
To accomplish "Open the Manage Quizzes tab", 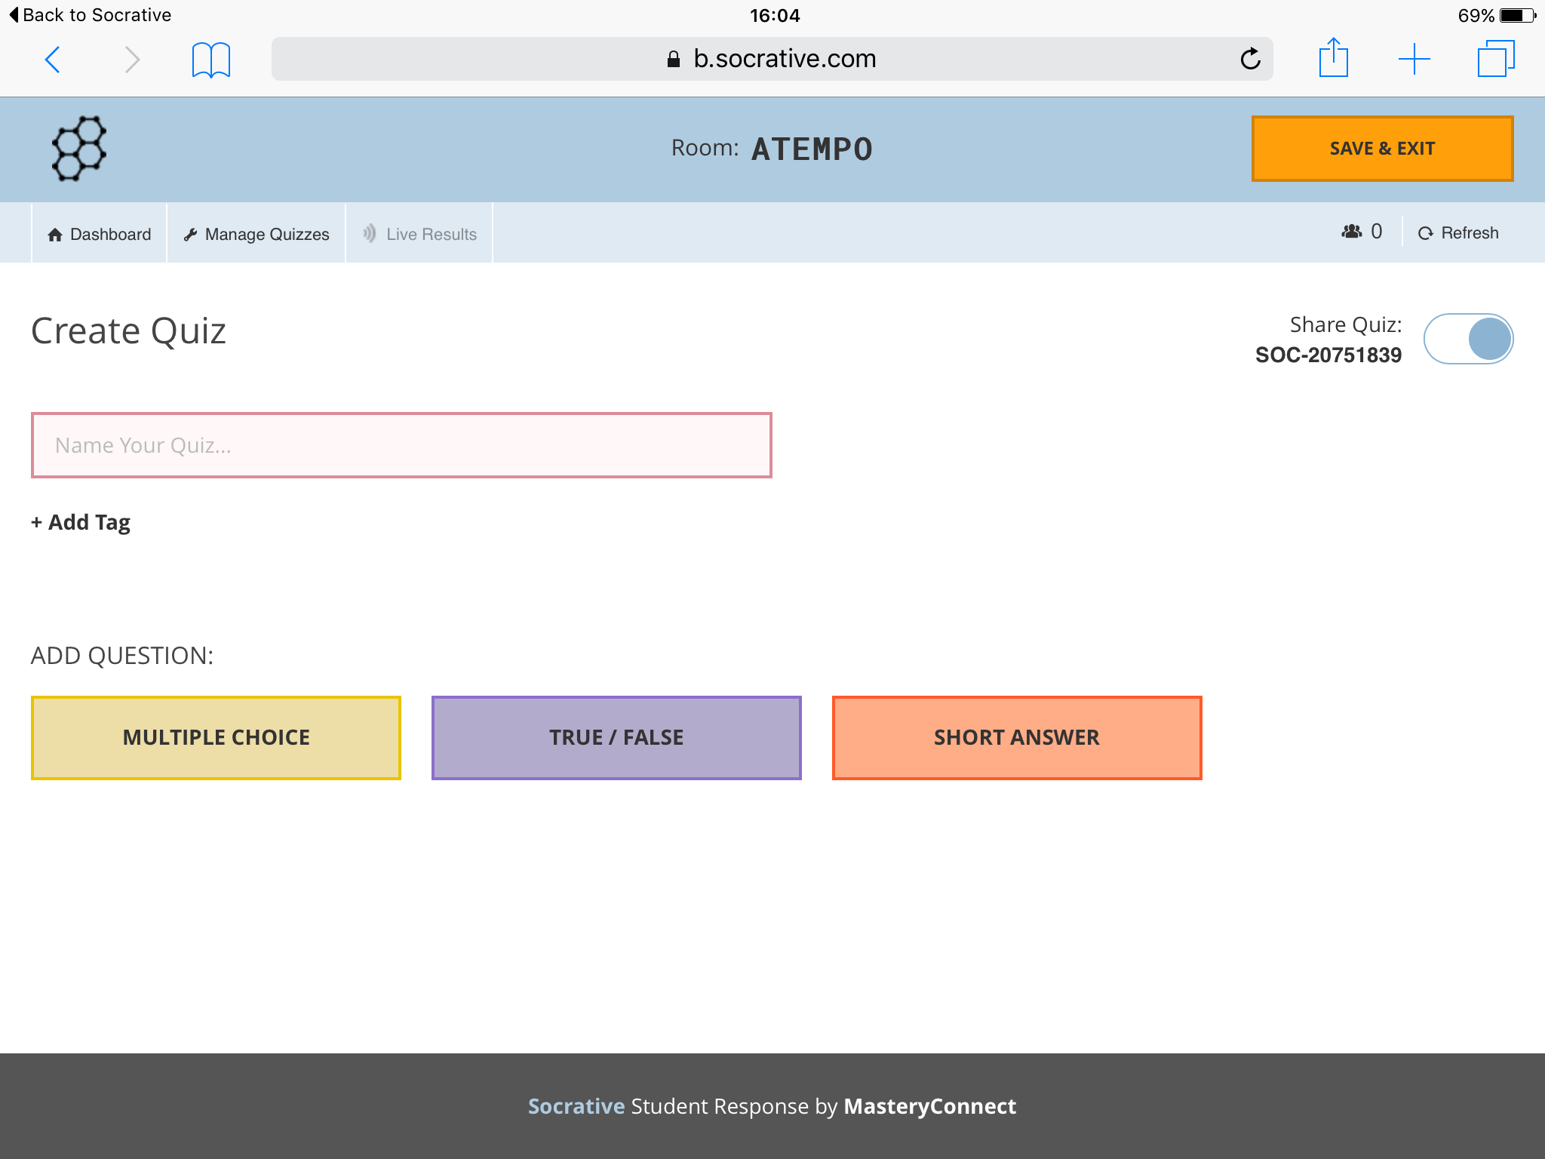I will [256, 234].
